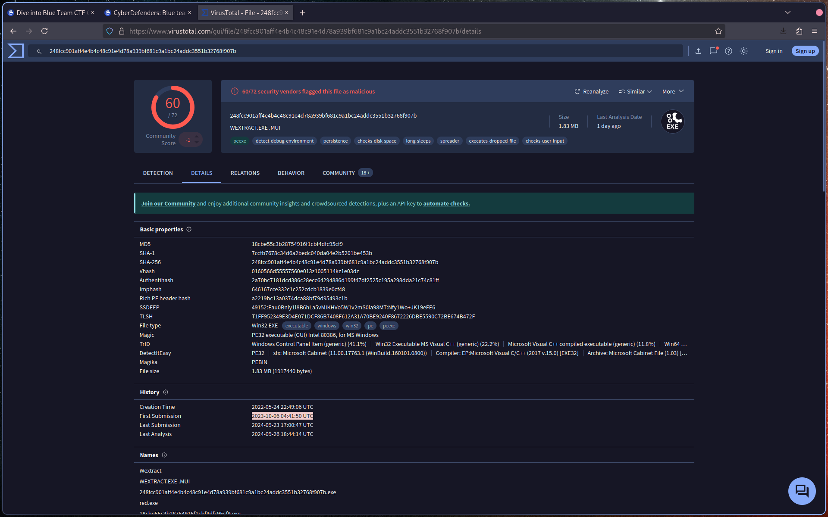Click the detect-debug-environment tag
Screen dimensions: 828x517
[x=285, y=141]
